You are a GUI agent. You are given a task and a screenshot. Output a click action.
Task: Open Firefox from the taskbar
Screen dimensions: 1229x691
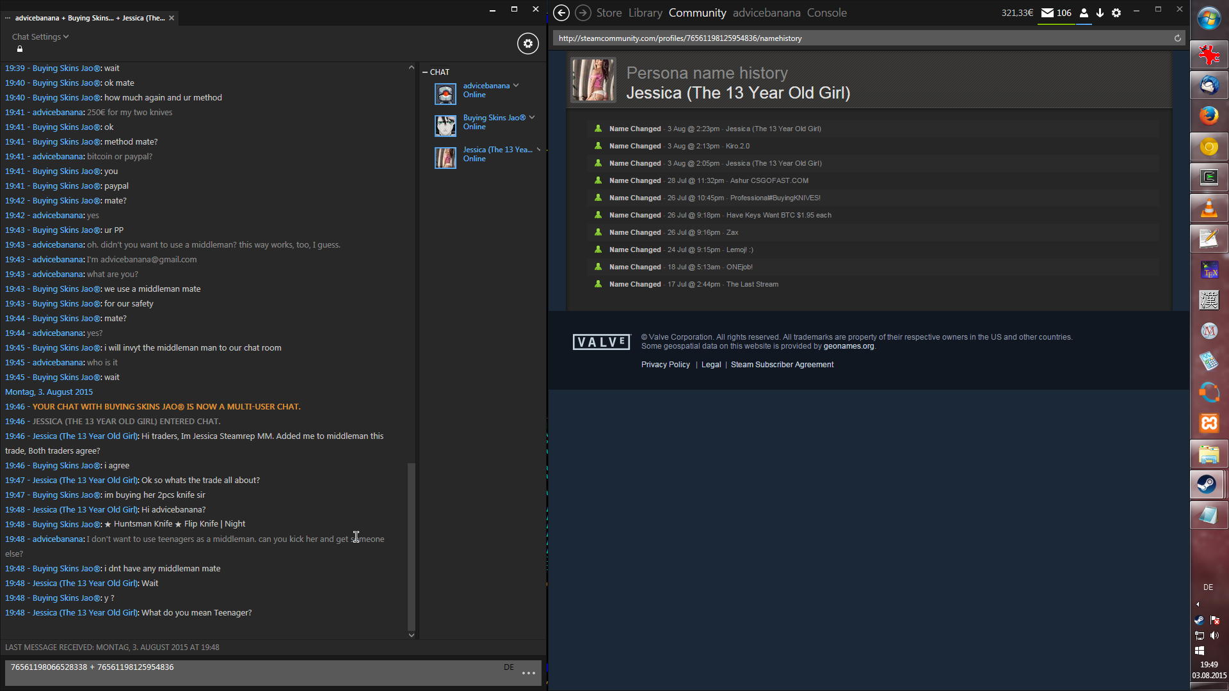[x=1209, y=116]
